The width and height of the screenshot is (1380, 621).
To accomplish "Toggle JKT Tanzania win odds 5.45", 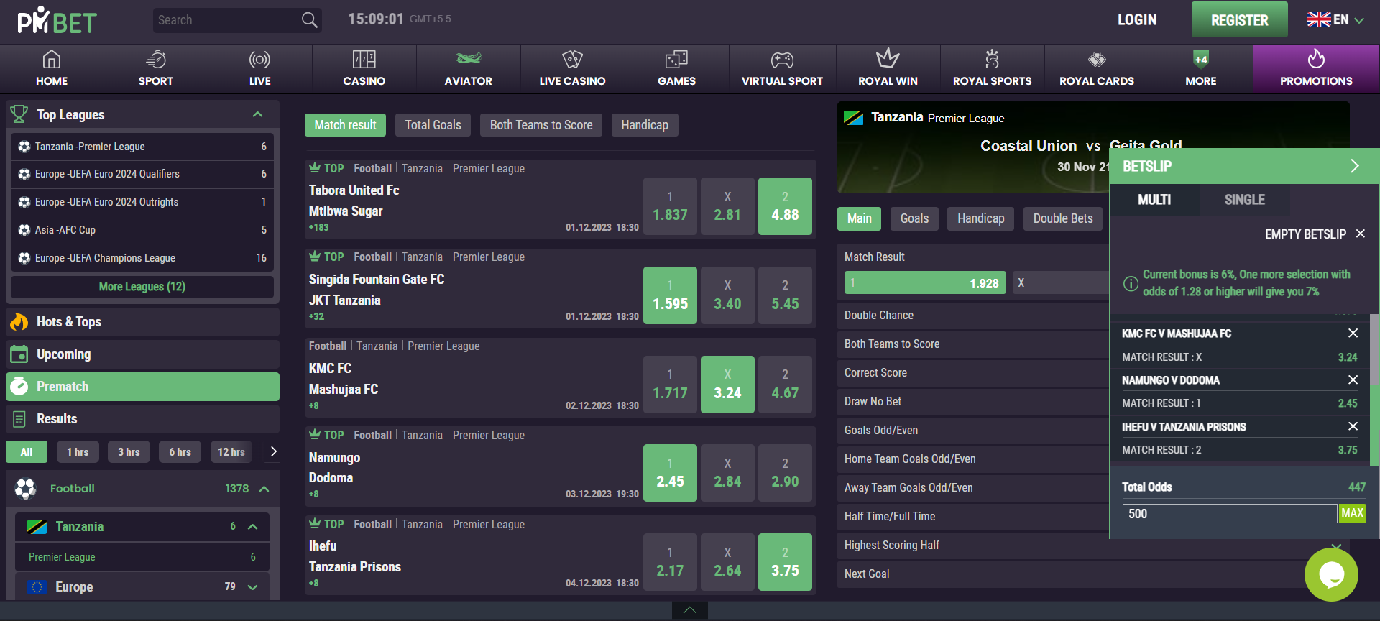I will [x=785, y=295].
